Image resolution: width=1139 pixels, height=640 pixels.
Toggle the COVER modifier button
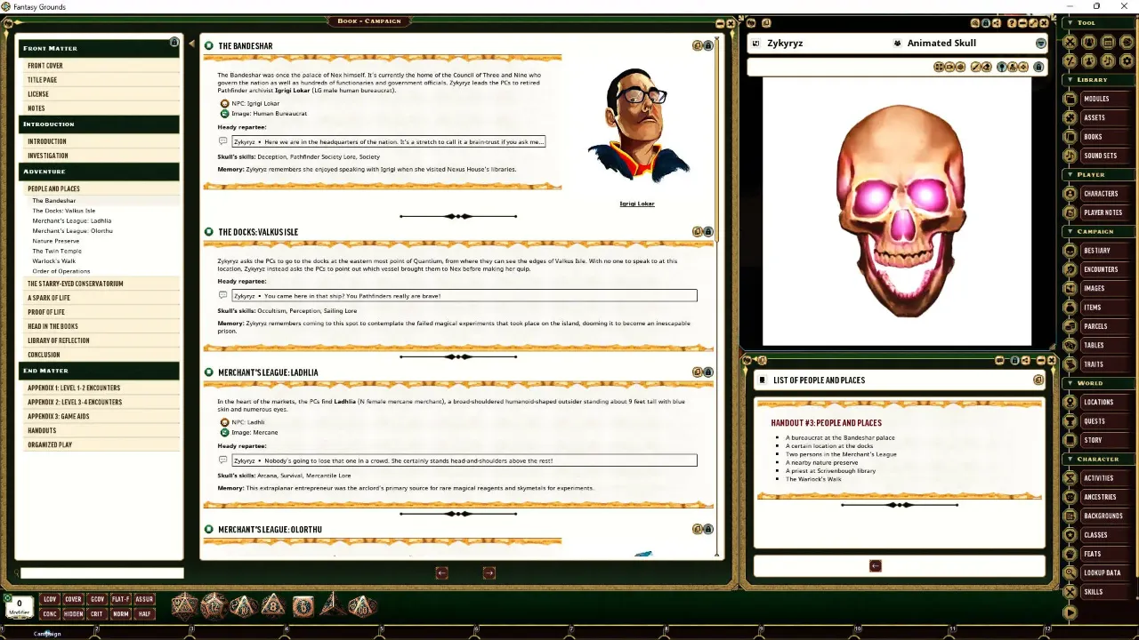(73, 599)
